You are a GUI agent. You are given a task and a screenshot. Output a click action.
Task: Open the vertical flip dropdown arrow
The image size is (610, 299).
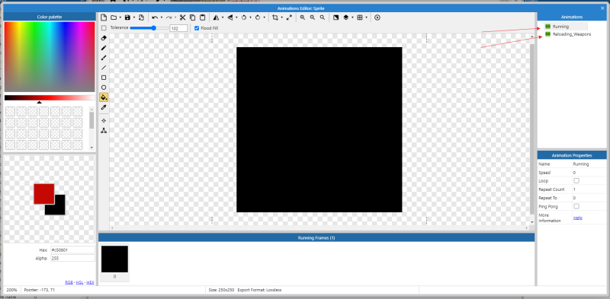[x=236, y=17]
